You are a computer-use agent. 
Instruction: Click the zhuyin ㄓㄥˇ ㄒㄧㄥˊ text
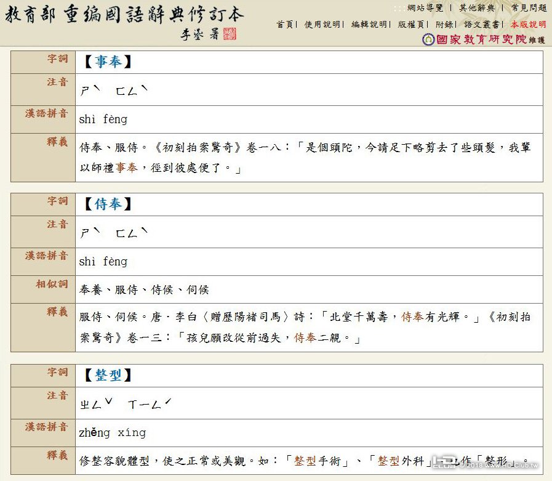[126, 403]
